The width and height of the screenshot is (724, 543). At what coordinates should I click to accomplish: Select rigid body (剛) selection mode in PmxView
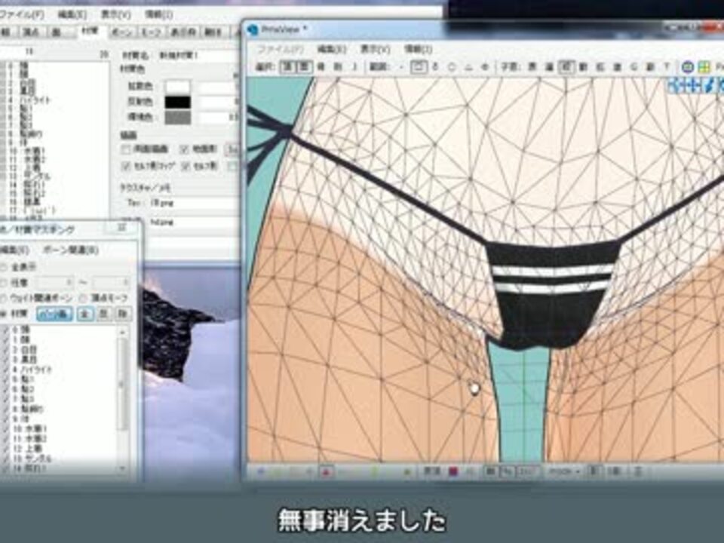tap(338, 67)
